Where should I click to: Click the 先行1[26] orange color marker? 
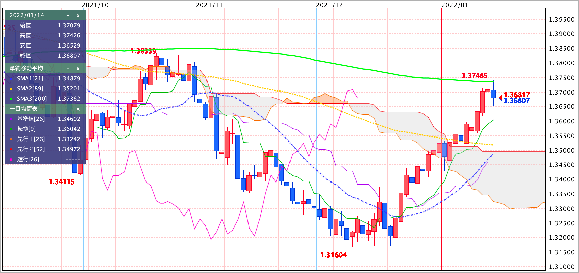tap(11, 140)
